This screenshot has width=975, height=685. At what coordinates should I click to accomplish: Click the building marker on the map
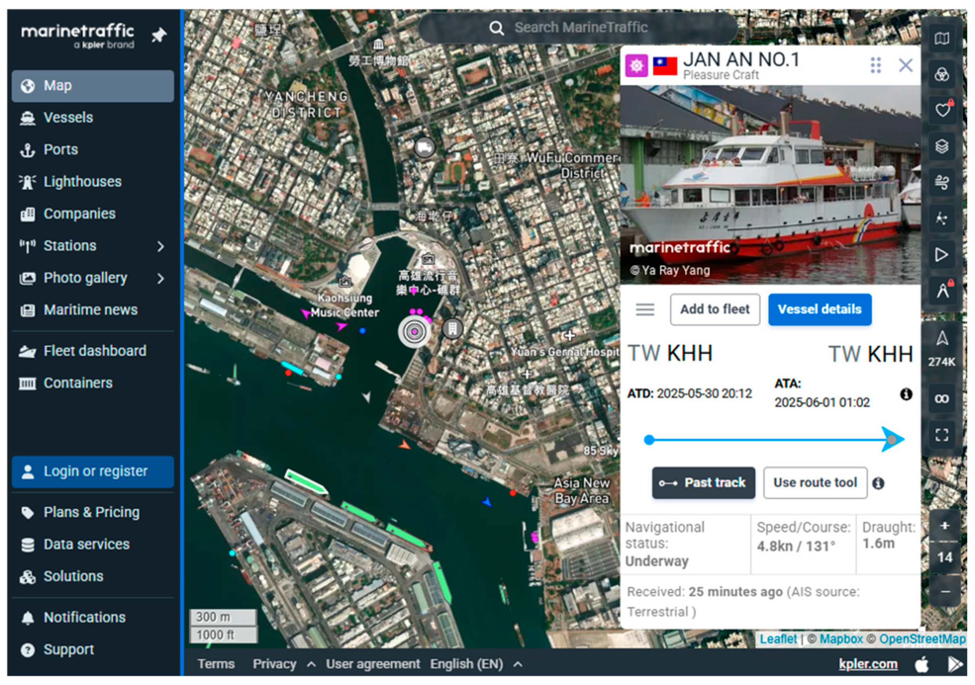[x=452, y=328]
